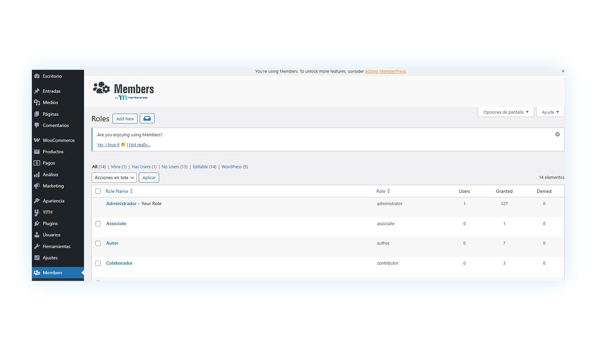The image size is (600, 347).
Task: Filter roles by All
Action: click(95, 167)
